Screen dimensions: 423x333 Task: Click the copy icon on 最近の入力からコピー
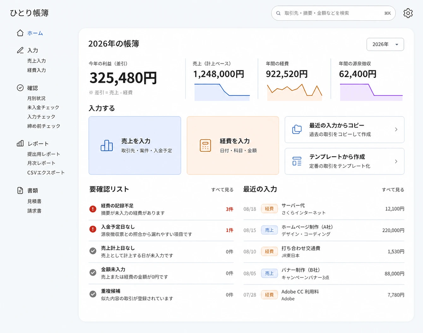coord(297,129)
